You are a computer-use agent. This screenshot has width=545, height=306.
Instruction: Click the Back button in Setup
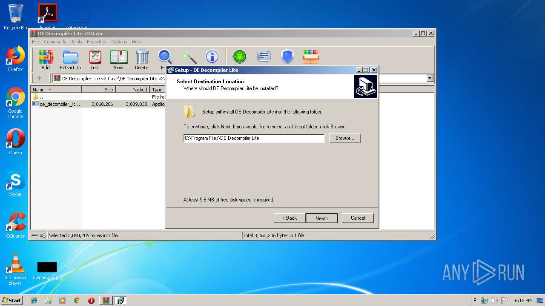tap(290, 218)
